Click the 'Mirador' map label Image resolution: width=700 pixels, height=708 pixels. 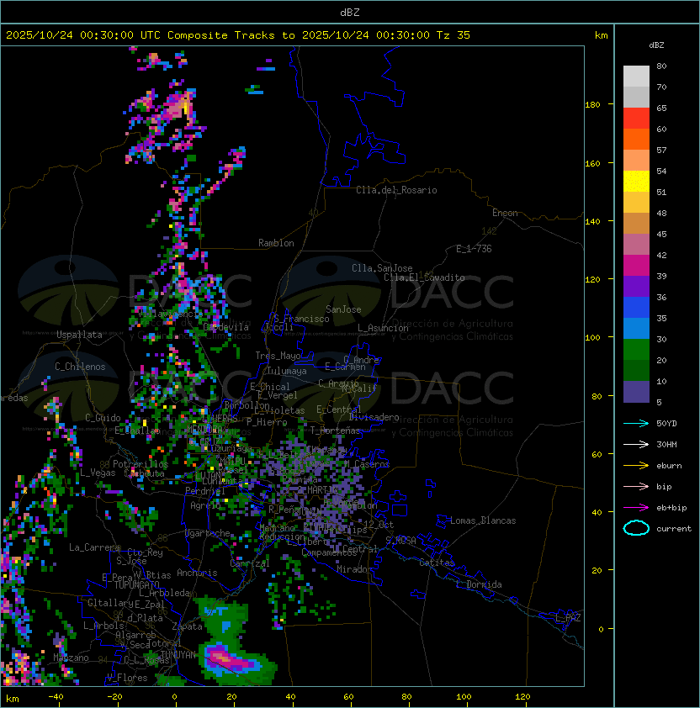354,569
